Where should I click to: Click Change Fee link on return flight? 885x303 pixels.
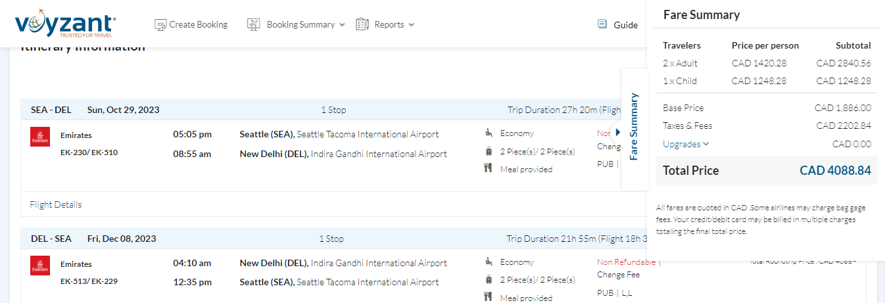(618, 275)
